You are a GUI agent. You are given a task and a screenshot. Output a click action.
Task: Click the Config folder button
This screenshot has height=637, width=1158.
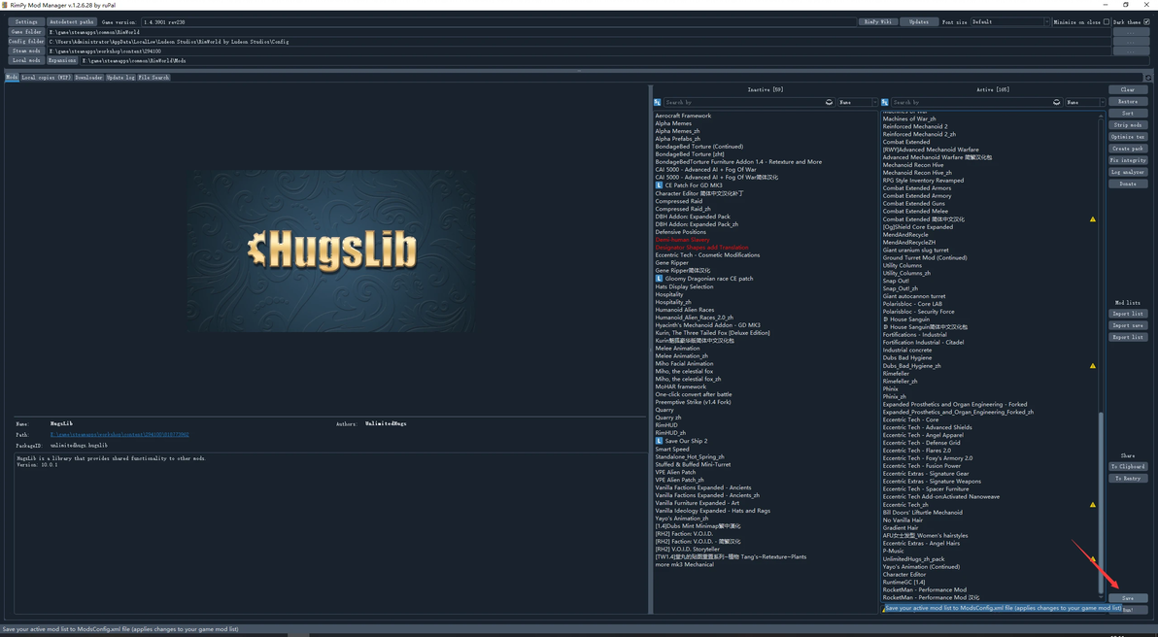pos(26,42)
